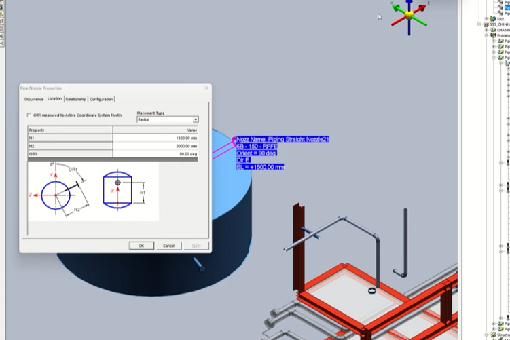
Task: Select the KHANH item icon in tree
Action: 494,30
